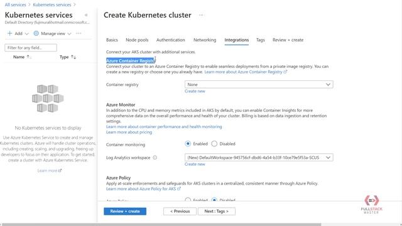Switch to the Node pools tab

(137, 40)
